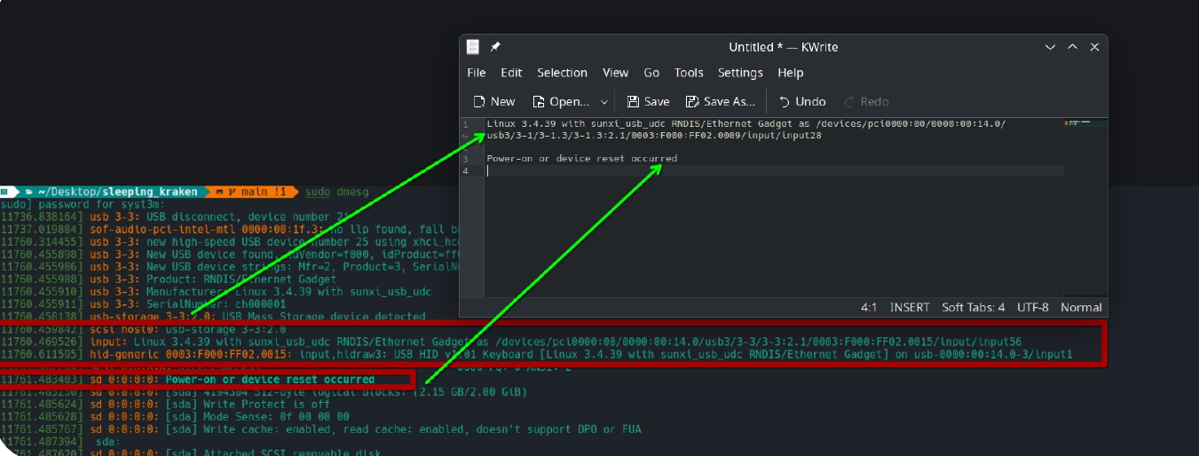
Task: Open the File menu
Action: 477,73
